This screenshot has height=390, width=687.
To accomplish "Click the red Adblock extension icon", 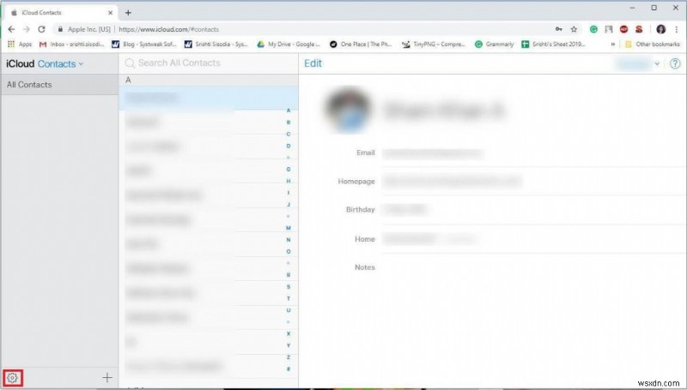I will [624, 29].
